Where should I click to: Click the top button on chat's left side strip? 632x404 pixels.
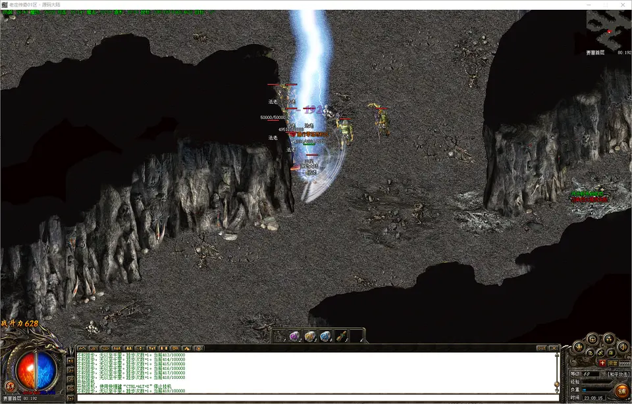click(x=71, y=360)
